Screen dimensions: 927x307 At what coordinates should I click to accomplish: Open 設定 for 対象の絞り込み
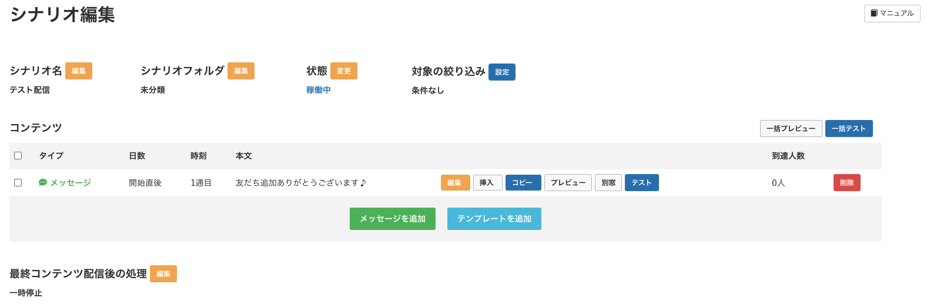pyautogui.click(x=502, y=72)
